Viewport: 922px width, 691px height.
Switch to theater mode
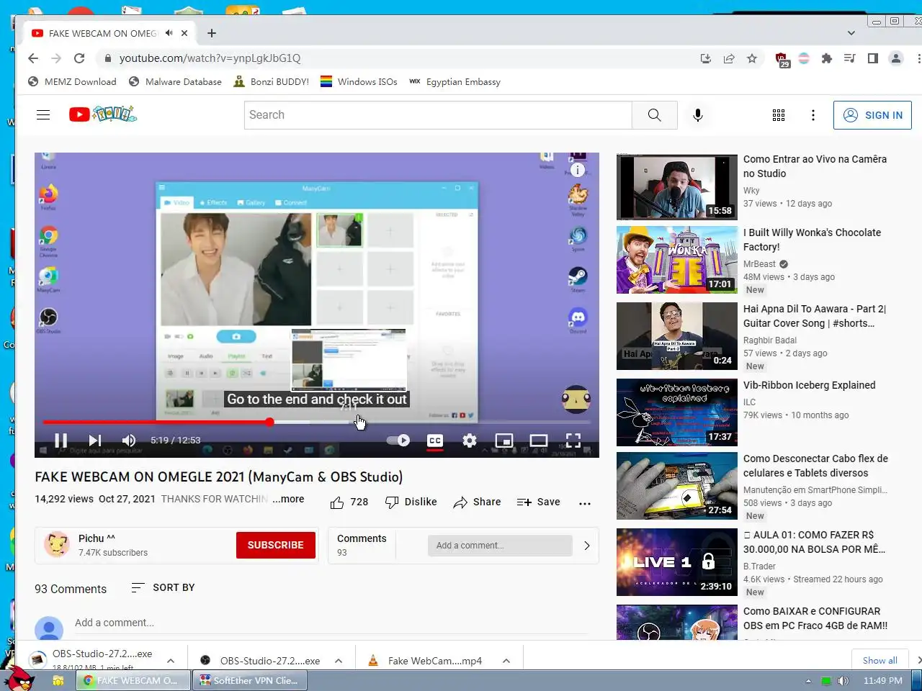[x=539, y=441]
